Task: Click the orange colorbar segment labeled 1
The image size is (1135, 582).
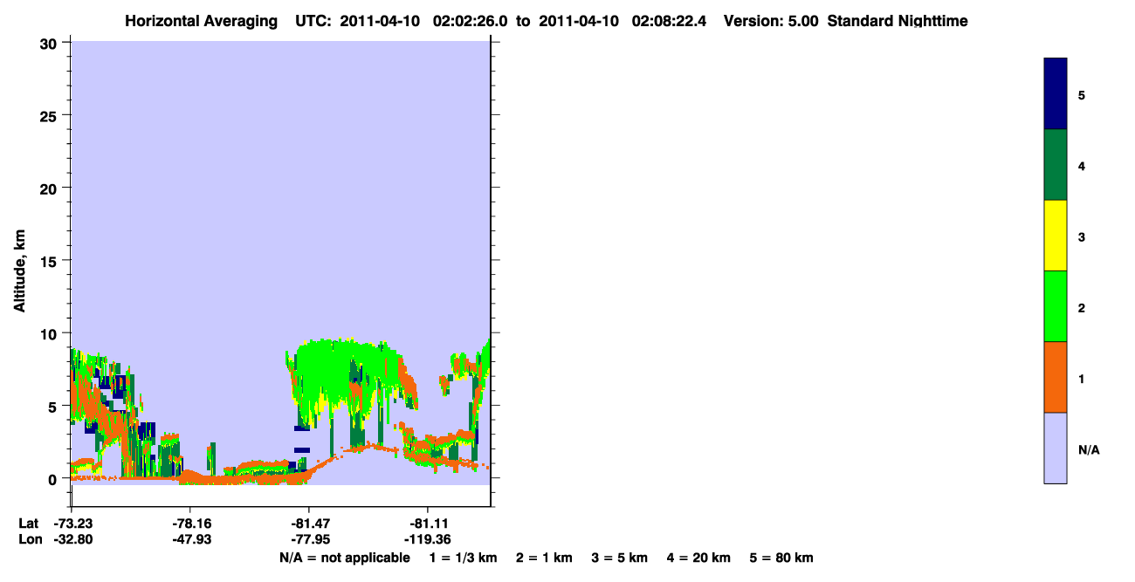Action: tap(1056, 377)
